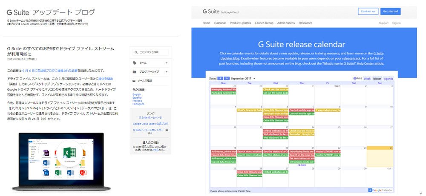The height and width of the screenshot is (196, 426).
Task: Click the Contact us button
Action: (x=368, y=11)
